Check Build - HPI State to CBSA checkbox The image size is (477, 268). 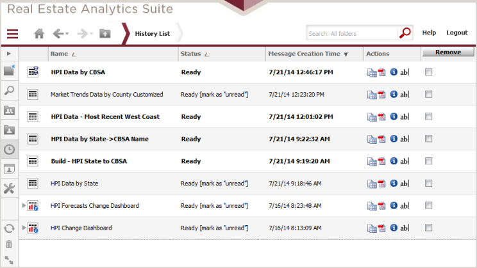[x=429, y=161]
